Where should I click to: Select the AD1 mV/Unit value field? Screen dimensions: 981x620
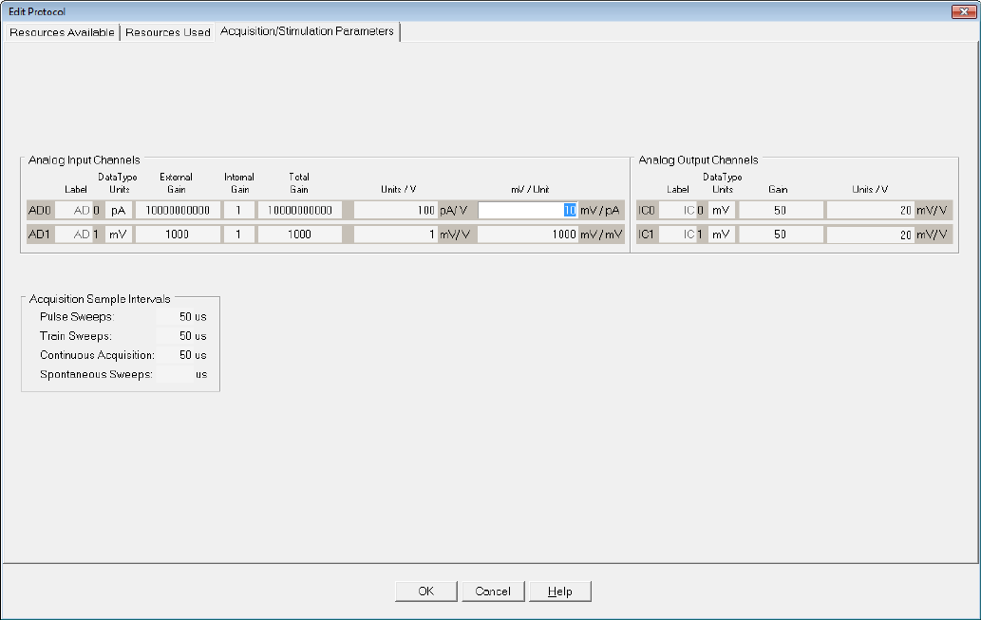(x=527, y=235)
